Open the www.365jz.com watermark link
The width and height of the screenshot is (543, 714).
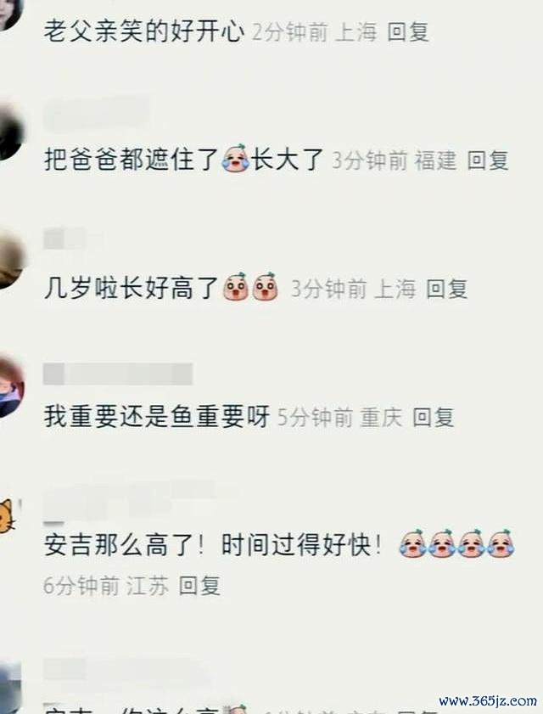489,700
